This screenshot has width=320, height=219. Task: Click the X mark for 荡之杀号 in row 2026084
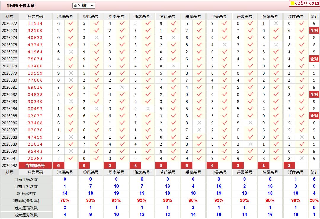coord(148,109)
